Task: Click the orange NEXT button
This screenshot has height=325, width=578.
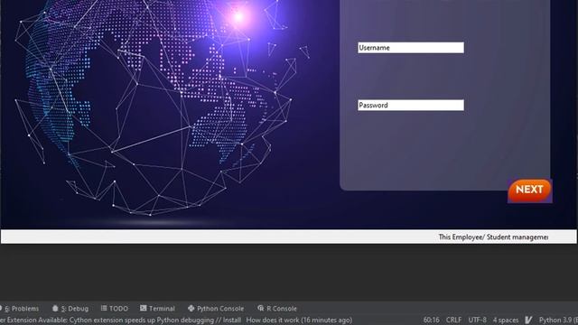Action: 529,190
